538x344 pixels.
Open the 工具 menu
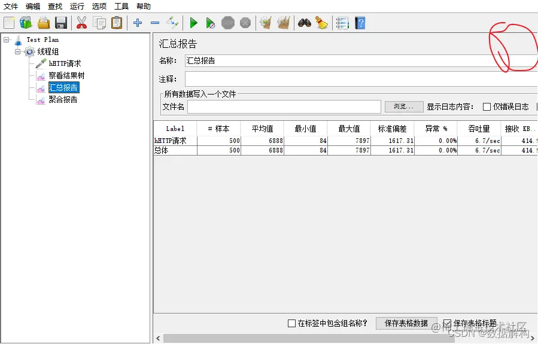click(x=121, y=6)
